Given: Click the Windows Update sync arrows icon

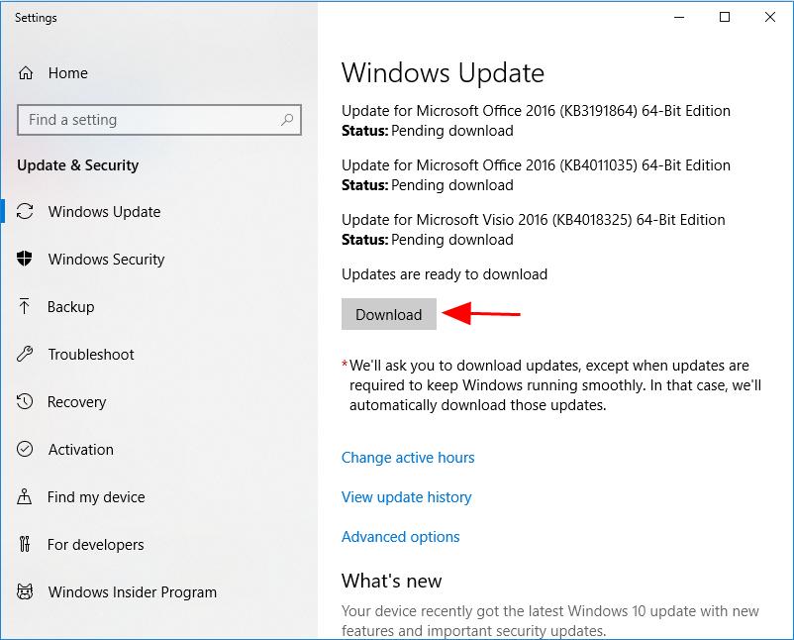Looking at the screenshot, I should tap(25, 211).
